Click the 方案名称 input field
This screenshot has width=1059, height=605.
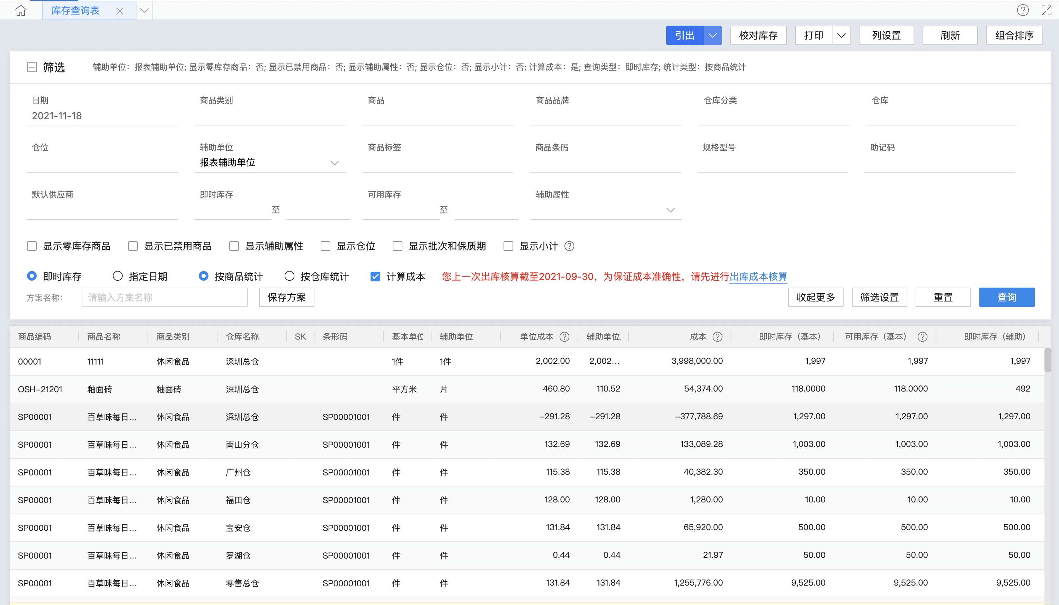(x=164, y=297)
